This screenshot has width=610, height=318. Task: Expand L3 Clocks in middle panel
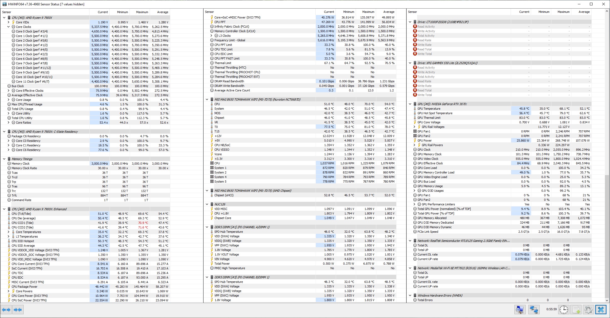[x=212, y=36]
